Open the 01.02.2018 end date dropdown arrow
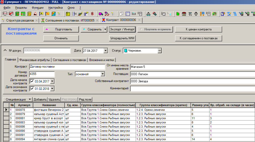The width and height of the screenshot is (255, 142). [x=52, y=89]
